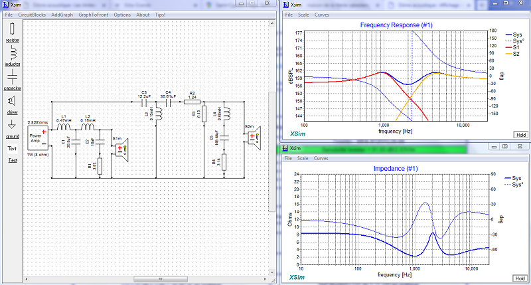
Task: Click the schematic horizontal scrollbar right arrow
Action: [x=265, y=279]
